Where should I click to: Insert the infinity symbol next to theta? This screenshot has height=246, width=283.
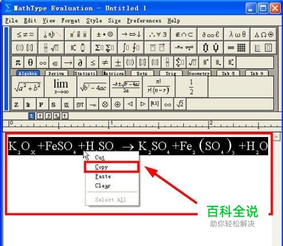[42, 63]
